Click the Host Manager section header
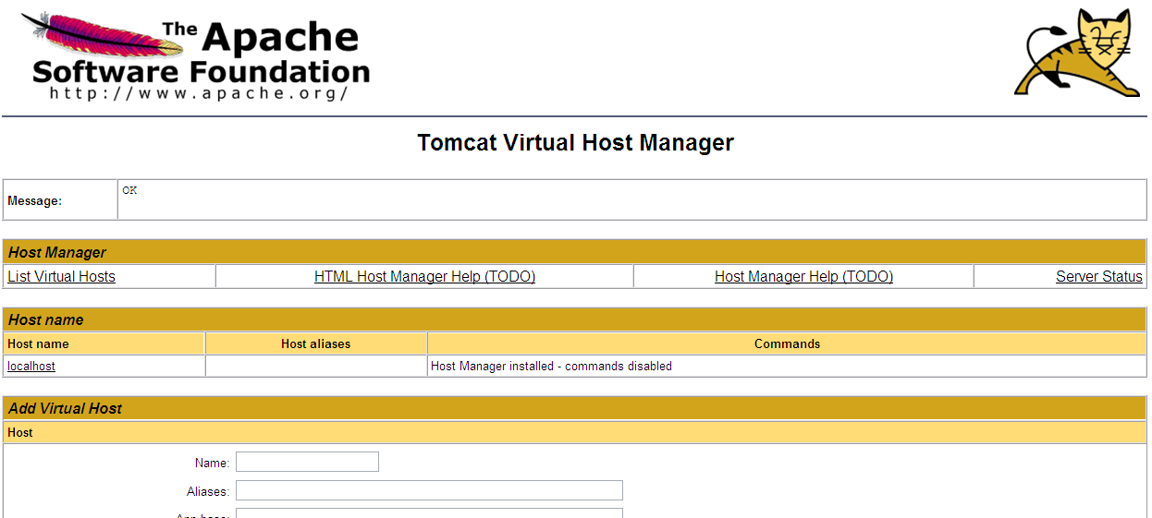The height and width of the screenshot is (518, 1152). tap(57, 252)
